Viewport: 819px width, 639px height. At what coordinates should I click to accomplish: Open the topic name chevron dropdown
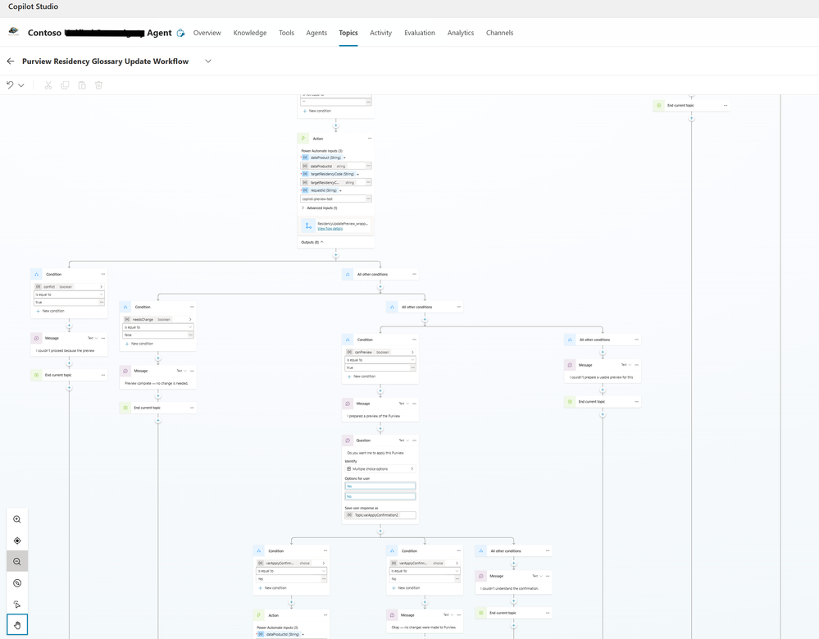[208, 62]
